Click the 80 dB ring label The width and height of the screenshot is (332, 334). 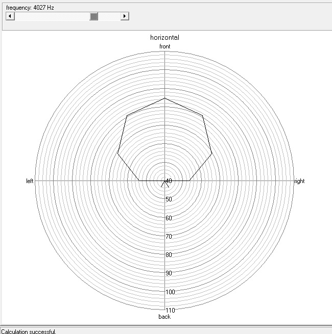click(169, 255)
